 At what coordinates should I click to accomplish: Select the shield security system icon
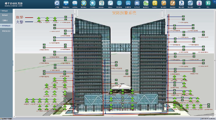tap(93, 3)
